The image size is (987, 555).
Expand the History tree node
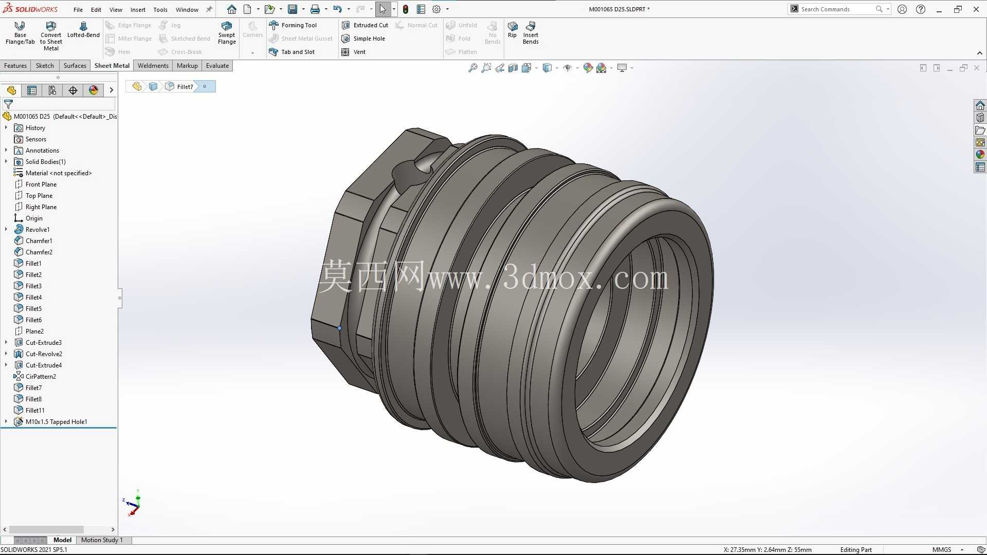[6, 127]
